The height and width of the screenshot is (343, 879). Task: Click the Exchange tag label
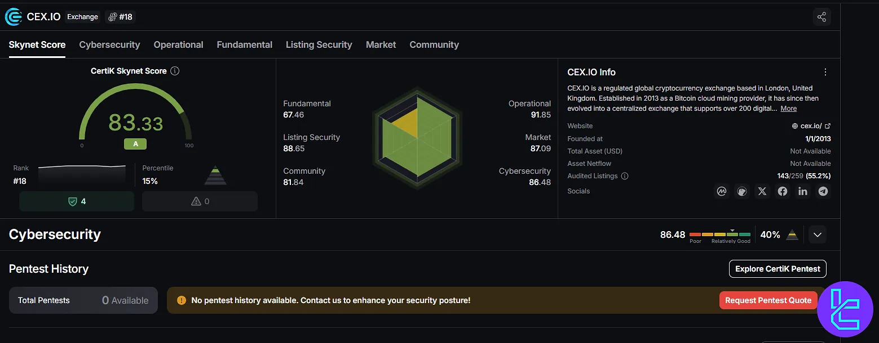(x=82, y=17)
